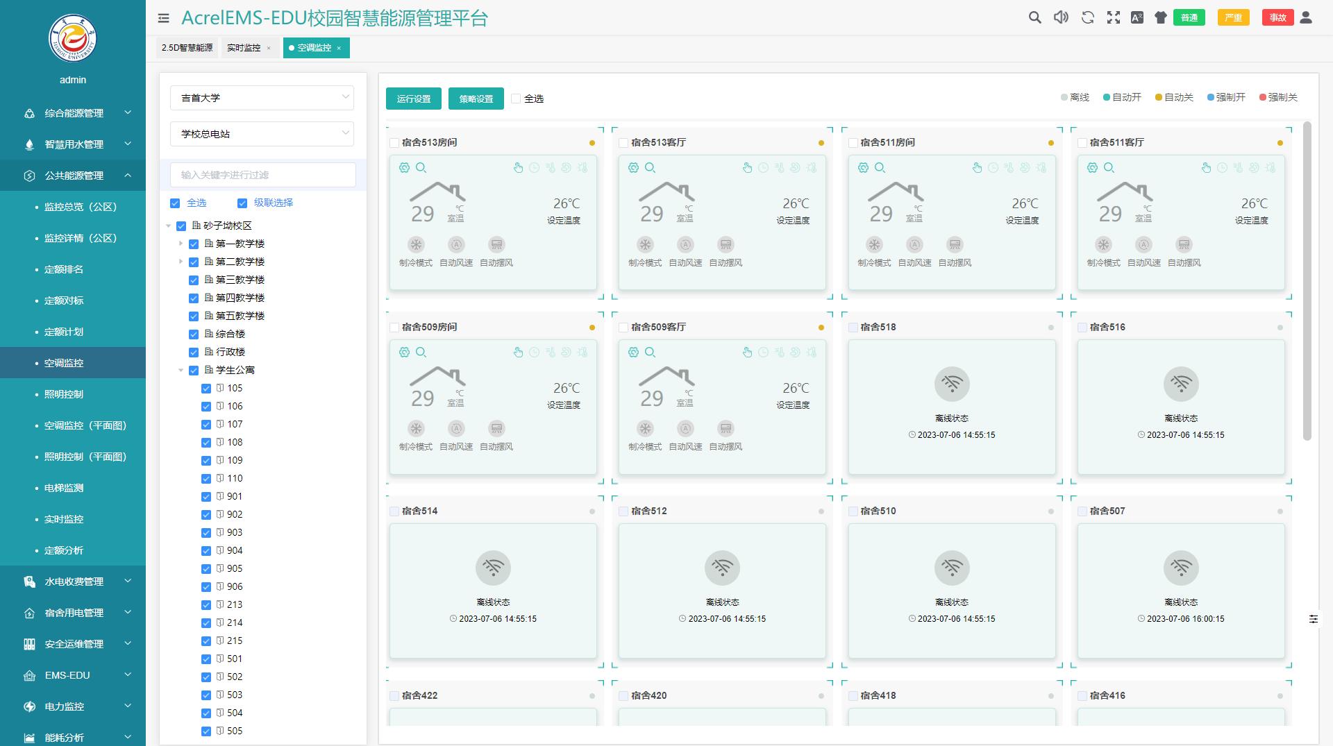Click 自动摆风 icon in 宿舍511房间 card
Screen dimensions: 1333x746
coord(955,244)
